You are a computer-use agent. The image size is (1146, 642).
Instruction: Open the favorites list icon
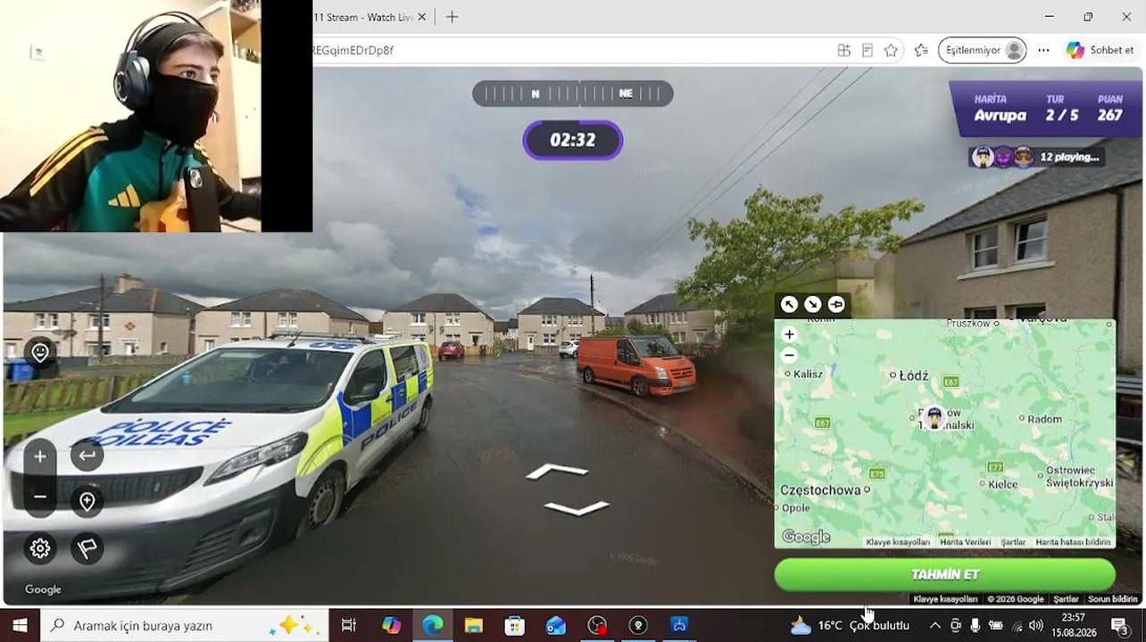click(x=921, y=50)
